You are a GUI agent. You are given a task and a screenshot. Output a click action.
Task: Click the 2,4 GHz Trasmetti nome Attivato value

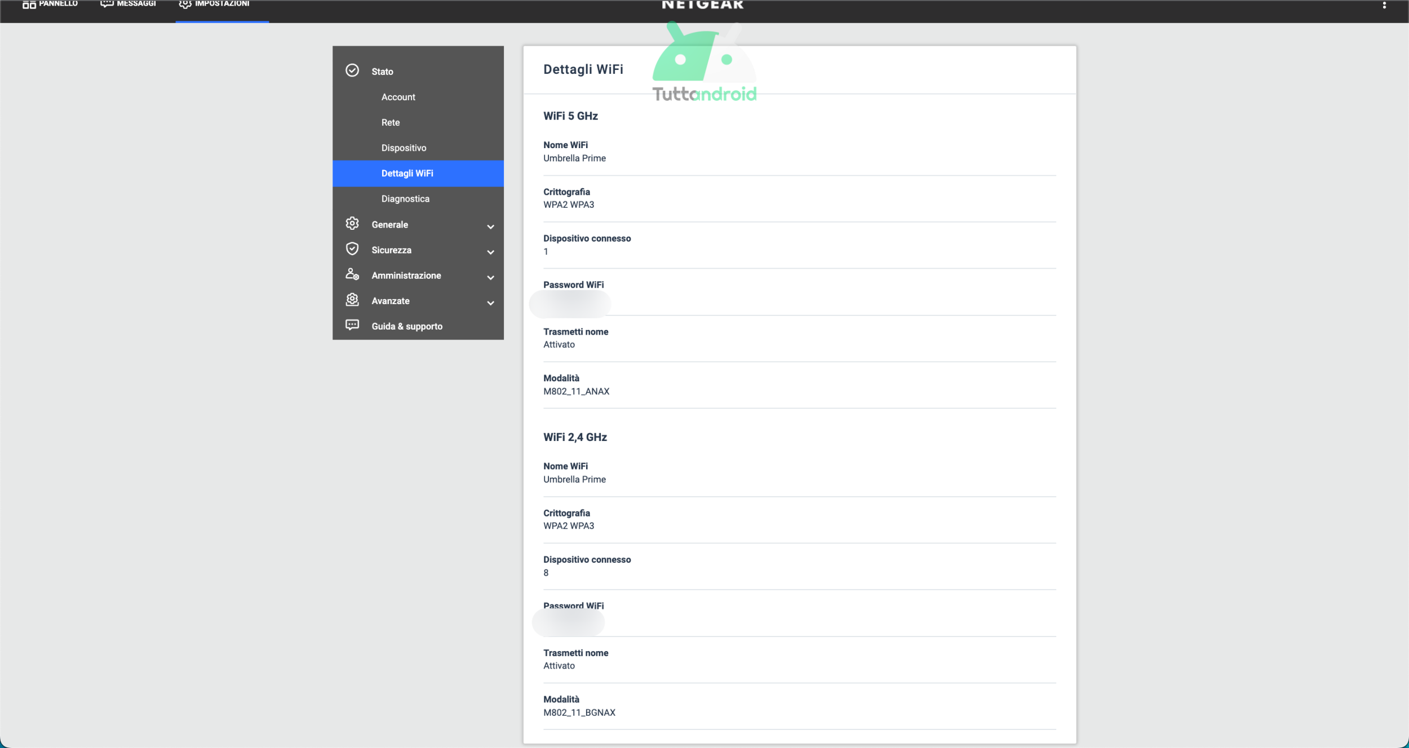(559, 666)
